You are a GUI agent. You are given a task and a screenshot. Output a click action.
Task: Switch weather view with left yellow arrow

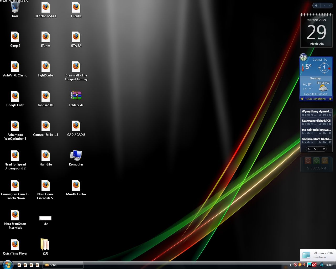[x=302, y=99]
